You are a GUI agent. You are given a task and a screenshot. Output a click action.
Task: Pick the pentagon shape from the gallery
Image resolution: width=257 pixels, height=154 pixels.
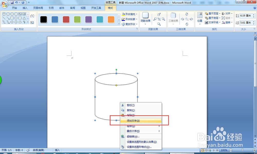pos(8,14)
